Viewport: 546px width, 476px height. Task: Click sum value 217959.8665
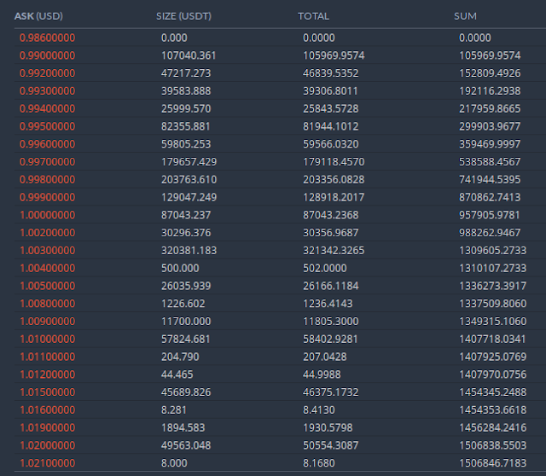pyautogui.click(x=490, y=108)
